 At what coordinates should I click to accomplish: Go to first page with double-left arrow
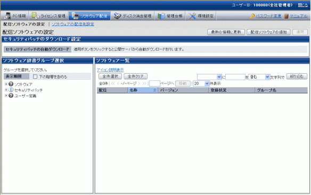click(113, 83)
